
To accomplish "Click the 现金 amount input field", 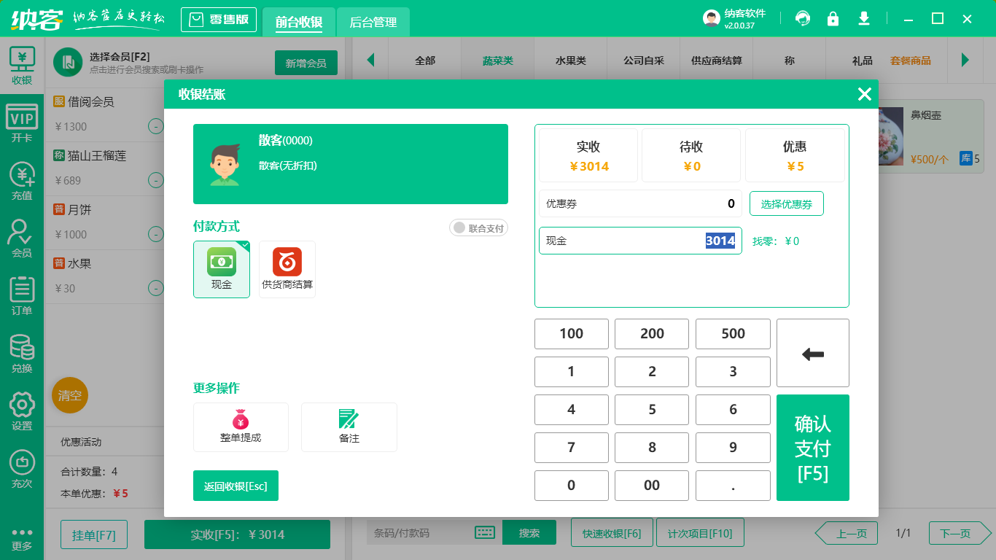I will (640, 241).
